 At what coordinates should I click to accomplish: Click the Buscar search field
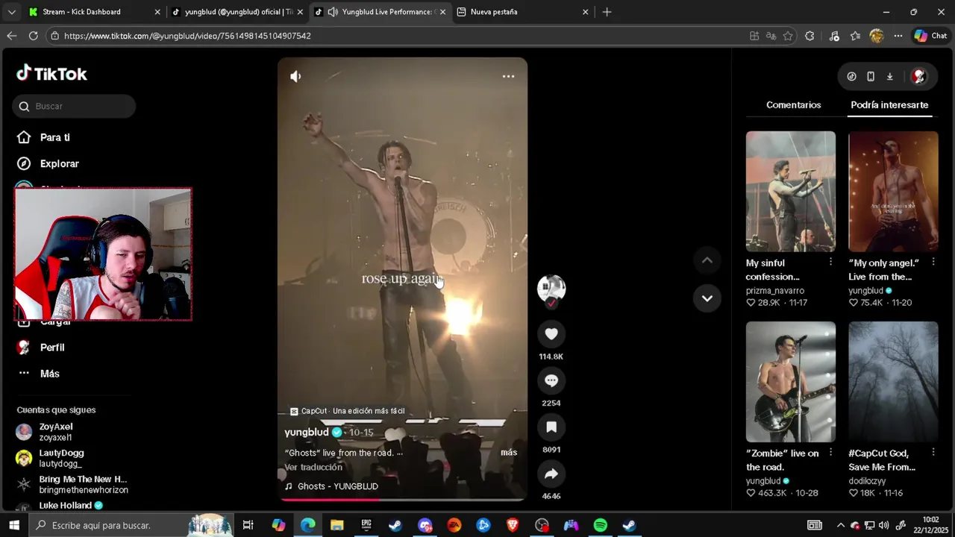coord(74,106)
